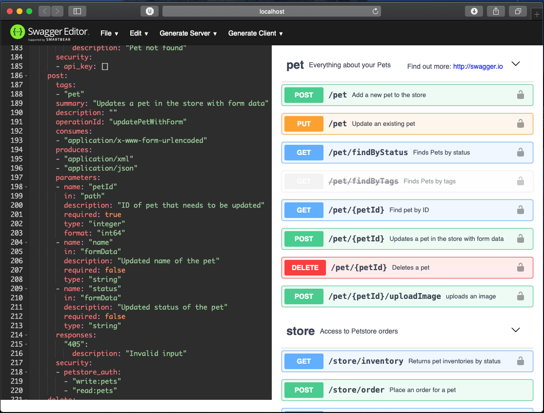The image size is (544, 413).
Task: Collapse the code fold arrow at line 198
Action: pos(26,186)
